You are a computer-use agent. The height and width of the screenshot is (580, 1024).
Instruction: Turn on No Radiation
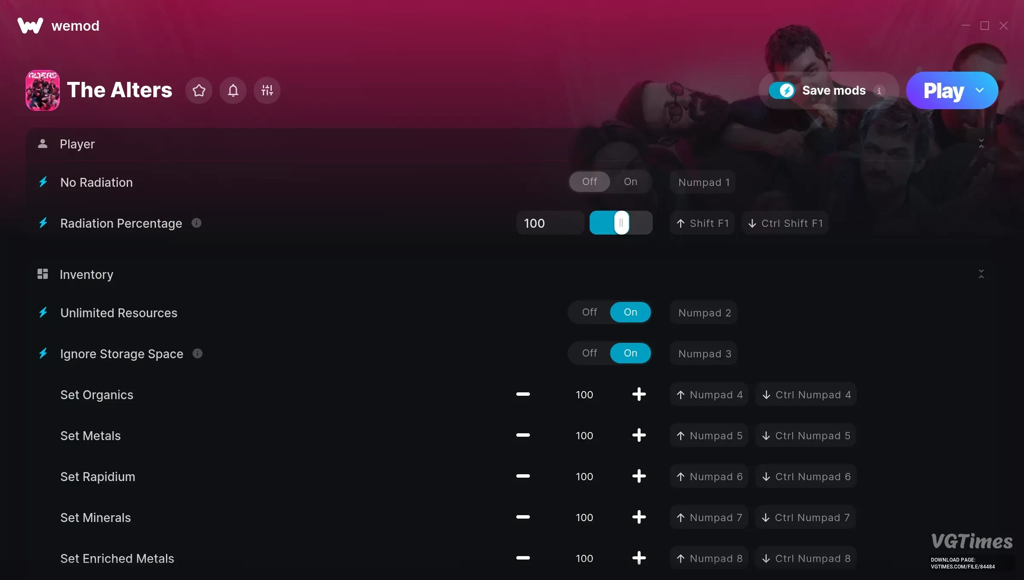tap(631, 182)
